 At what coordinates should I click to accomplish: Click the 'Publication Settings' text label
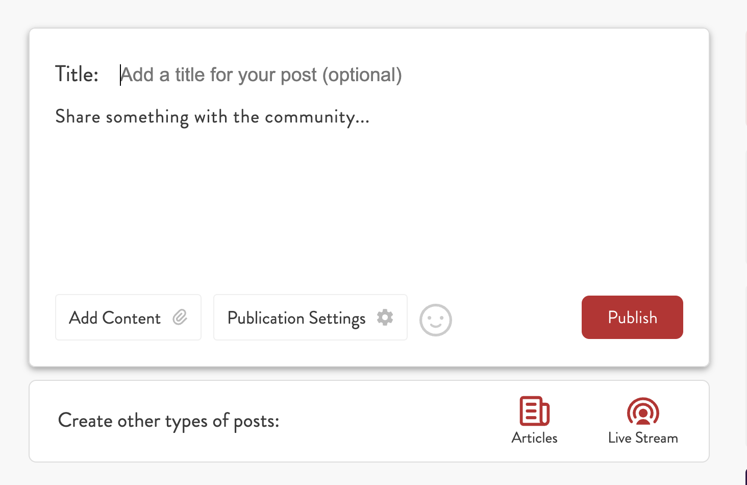[296, 319]
